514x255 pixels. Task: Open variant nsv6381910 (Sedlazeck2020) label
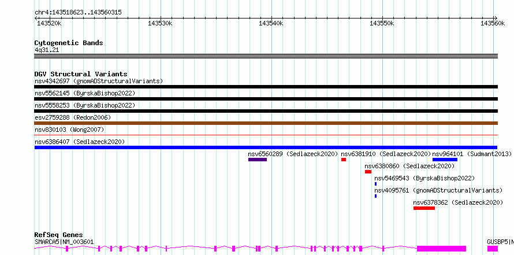click(x=386, y=154)
